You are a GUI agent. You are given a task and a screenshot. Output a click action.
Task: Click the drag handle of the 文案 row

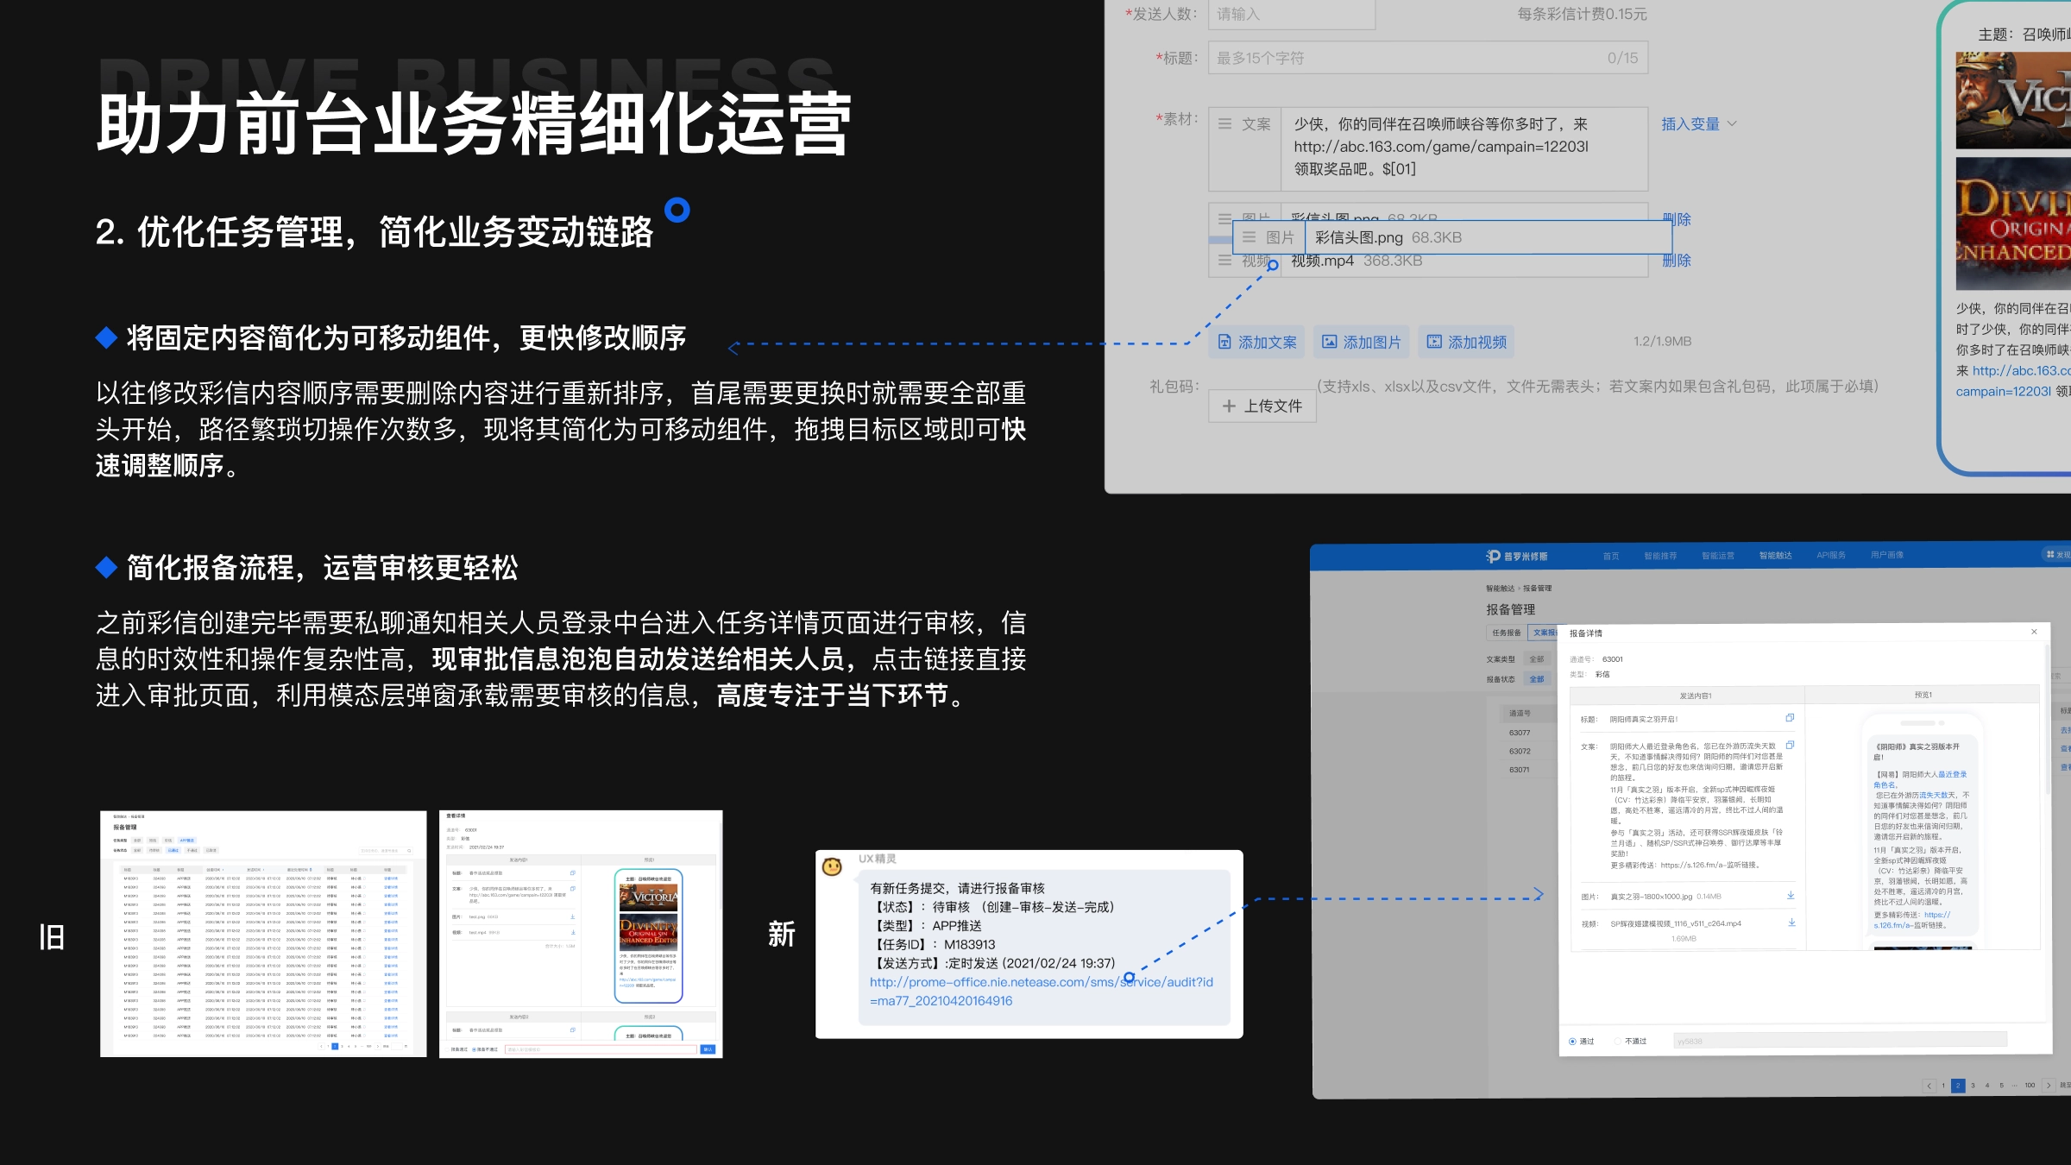pos(1224,124)
